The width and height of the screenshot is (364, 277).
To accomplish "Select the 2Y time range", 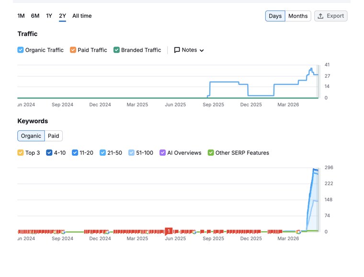I will click(62, 16).
